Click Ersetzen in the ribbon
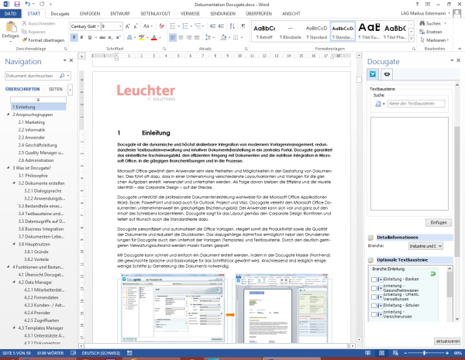465x360 pixels. point(431,32)
